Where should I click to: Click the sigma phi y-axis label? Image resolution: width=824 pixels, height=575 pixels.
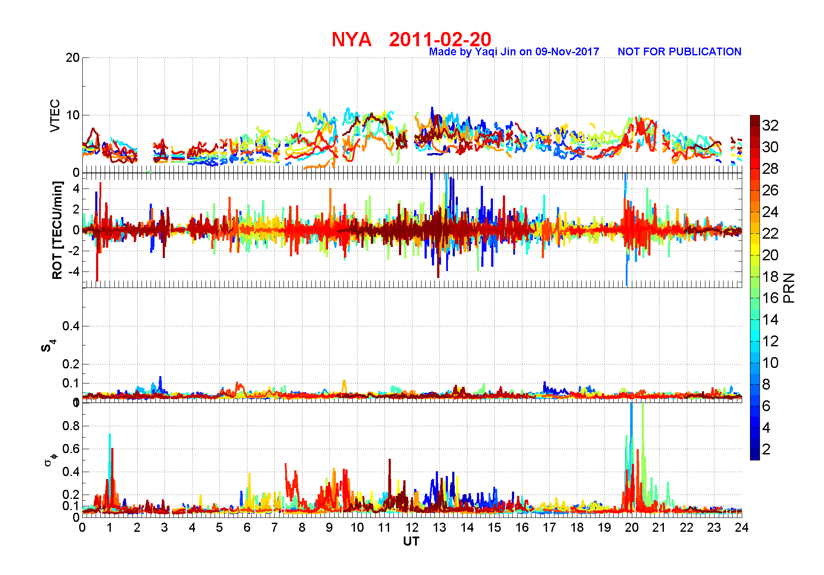click(51, 460)
